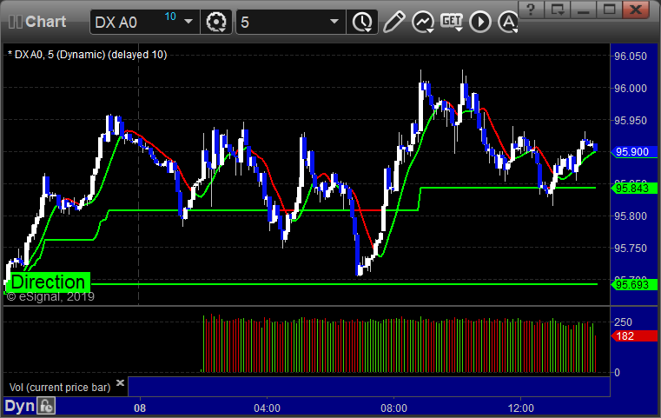Click the GET tools icon
661x418 pixels.
point(452,22)
